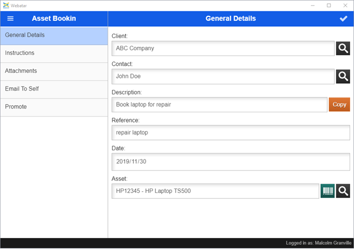Go to Attachments section
The image size is (354, 249).
(54, 71)
